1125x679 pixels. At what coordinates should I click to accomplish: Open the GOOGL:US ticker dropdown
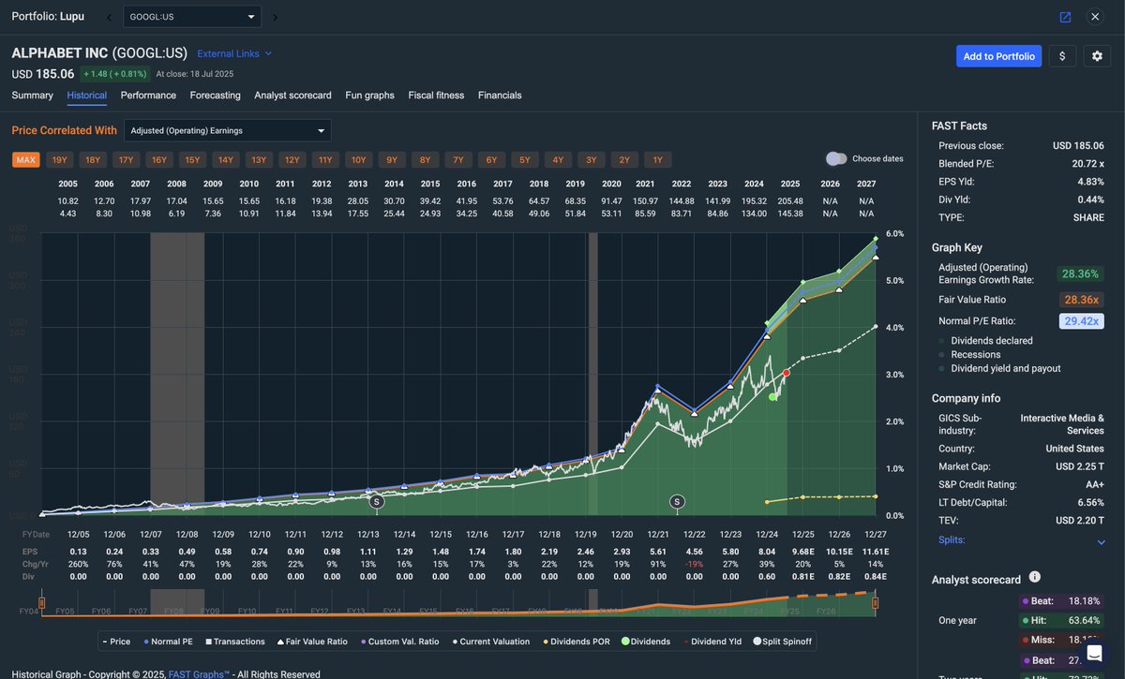[x=192, y=17]
